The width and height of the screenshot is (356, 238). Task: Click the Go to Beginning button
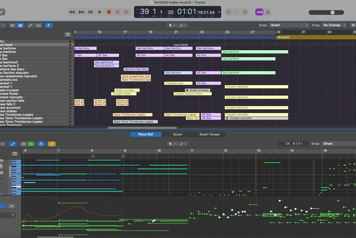point(90,12)
